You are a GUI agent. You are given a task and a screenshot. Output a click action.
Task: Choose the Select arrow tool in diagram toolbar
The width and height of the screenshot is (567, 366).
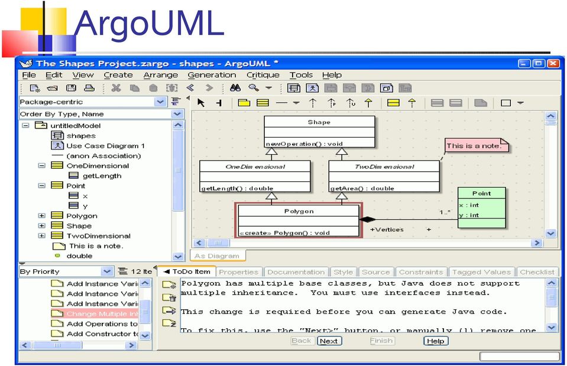201,103
